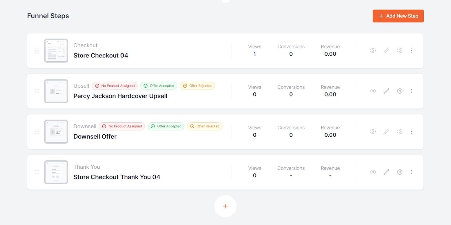The height and width of the screenshot is (225, 451).
Task: Expand more options for Thank You step
Action: tap(412, 172)
